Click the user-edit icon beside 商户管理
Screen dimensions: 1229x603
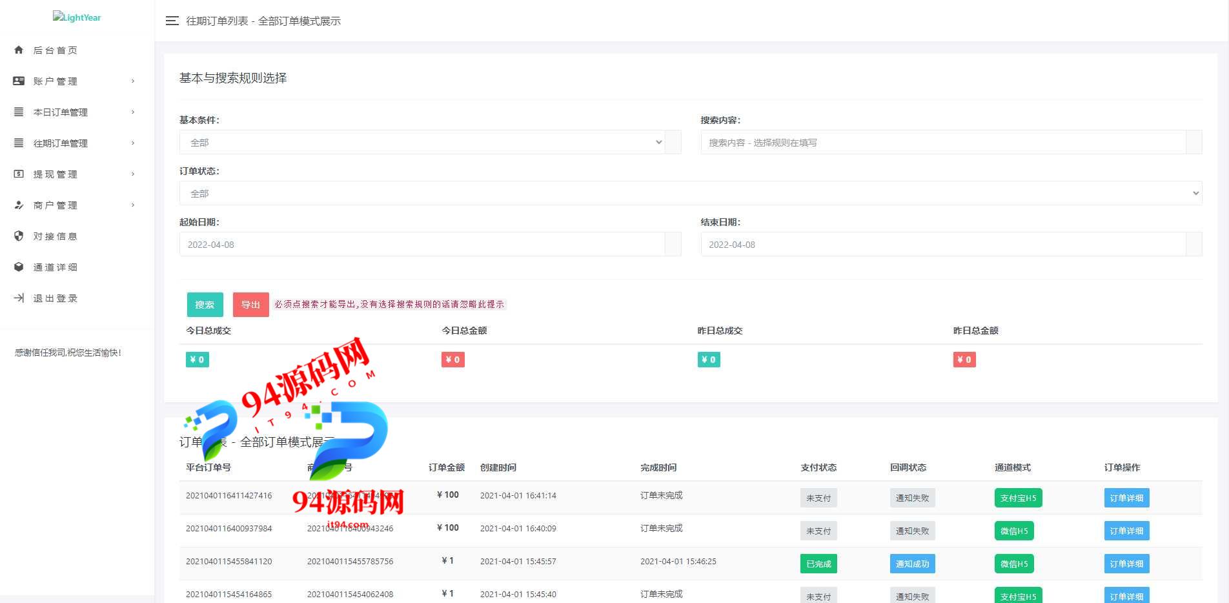pyautogui.click(x=19, y=205)
